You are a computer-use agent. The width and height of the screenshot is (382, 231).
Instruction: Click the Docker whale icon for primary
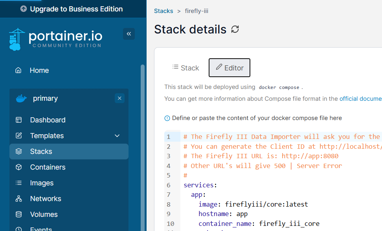pyautogui.click(x=22, y=98)
